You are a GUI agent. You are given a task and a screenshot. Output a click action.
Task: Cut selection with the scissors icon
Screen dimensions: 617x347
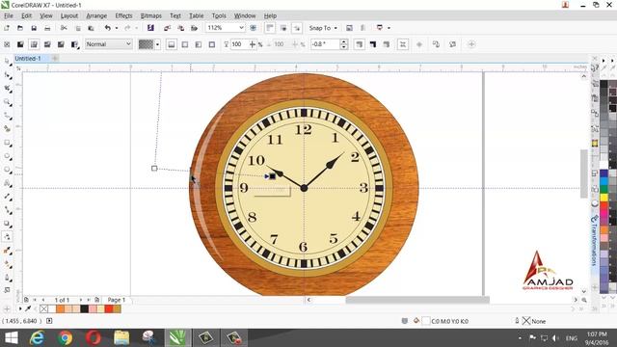[64, 28]
